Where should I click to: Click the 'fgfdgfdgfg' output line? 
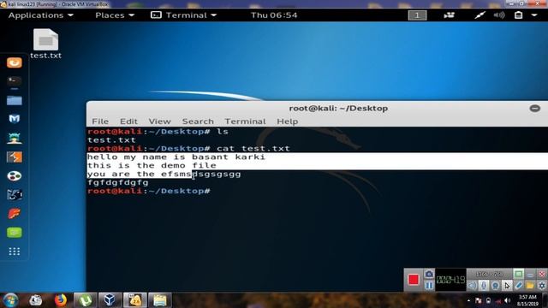118,182
